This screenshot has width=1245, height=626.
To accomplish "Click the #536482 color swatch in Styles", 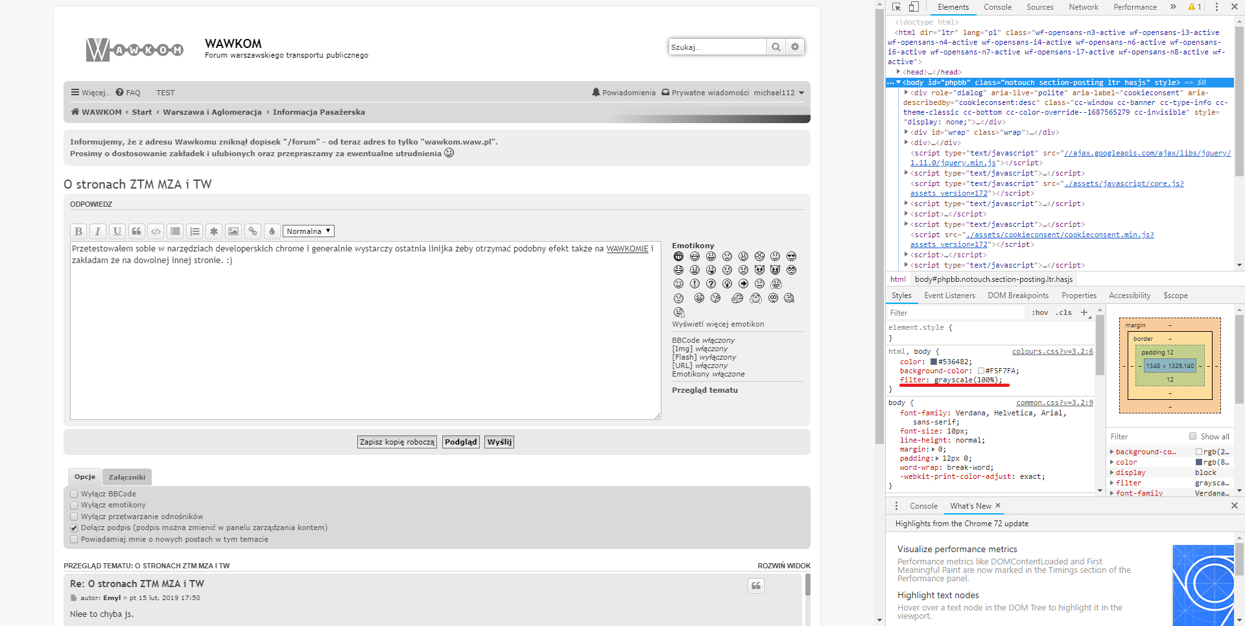I will [x=934, y=362].
